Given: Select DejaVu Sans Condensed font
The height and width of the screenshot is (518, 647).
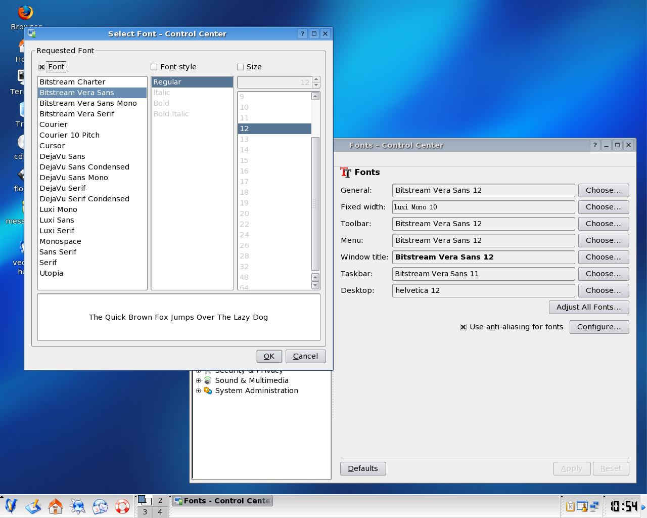Looking at the screenshot, I should click(92, 167).
